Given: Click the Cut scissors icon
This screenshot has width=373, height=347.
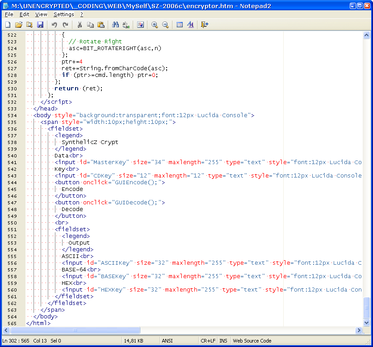Looking at the screenshot, I should (80, 25).
